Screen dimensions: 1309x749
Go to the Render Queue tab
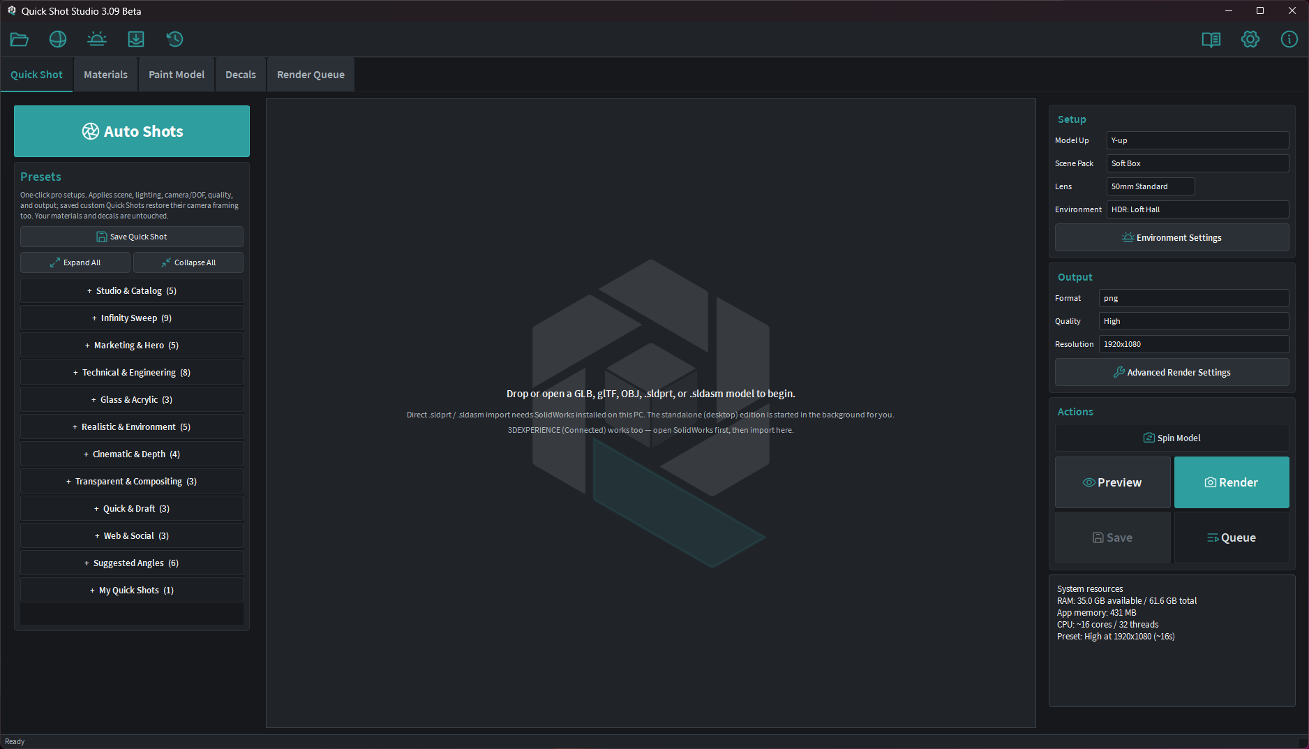tap(311, 75)
